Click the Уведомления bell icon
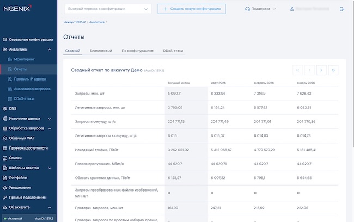Screen dimensions: 354x222 click(5, 187)
